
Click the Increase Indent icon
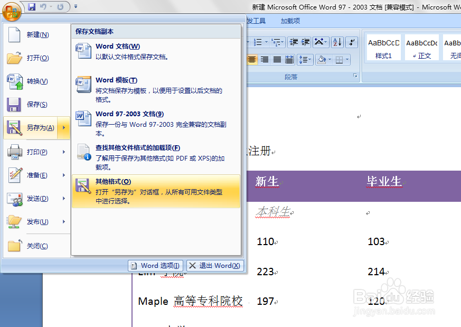(x=304, y=42)
